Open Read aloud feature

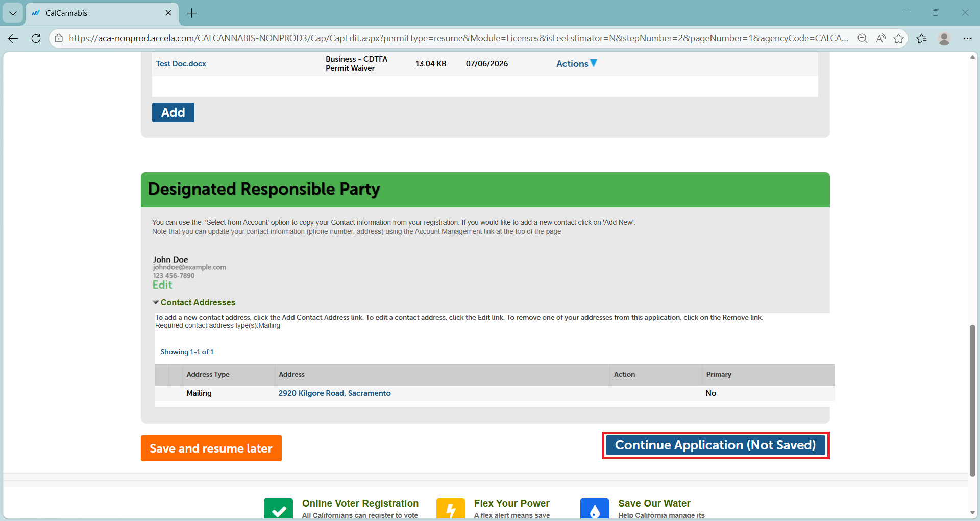click(880, 38)
